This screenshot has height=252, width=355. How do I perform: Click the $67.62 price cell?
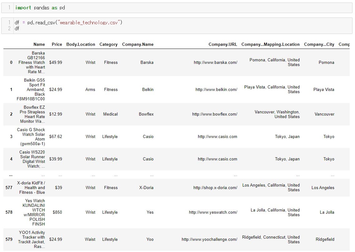click(x=56, y=137)
